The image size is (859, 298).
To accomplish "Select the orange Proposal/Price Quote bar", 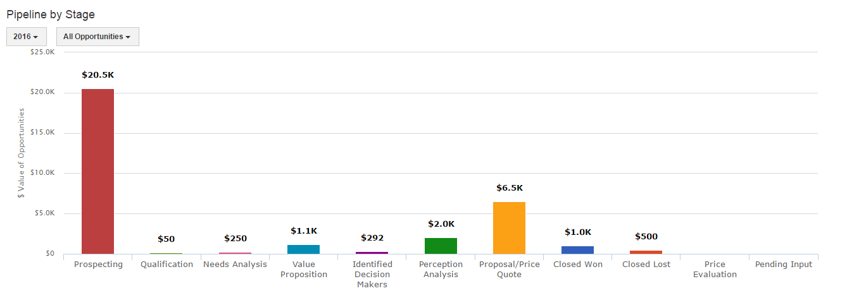I will 509,228.
